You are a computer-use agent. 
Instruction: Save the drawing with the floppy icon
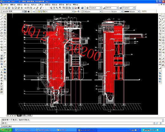click(x=9, y=8)
